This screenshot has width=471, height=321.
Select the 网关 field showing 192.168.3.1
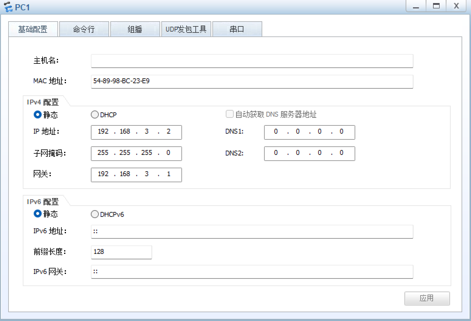[x=136, y=175]
